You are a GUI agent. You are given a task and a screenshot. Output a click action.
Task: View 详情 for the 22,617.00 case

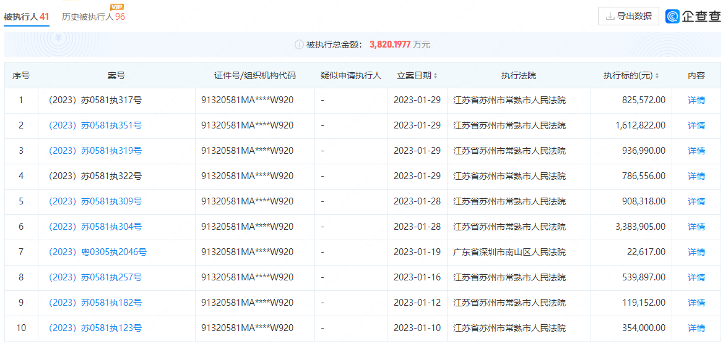coord(696,252)
